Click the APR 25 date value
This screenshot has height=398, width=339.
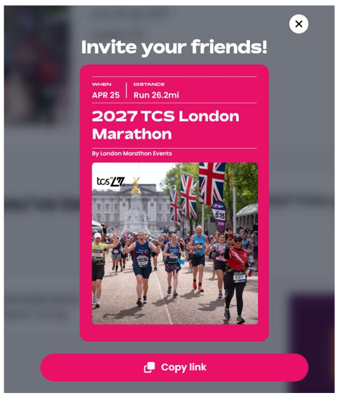[105, 95]
